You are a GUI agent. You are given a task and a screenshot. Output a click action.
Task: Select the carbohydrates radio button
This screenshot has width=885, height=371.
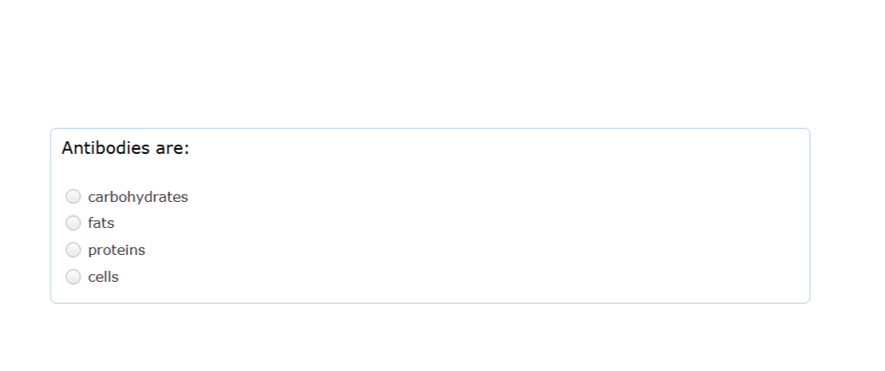73,197
